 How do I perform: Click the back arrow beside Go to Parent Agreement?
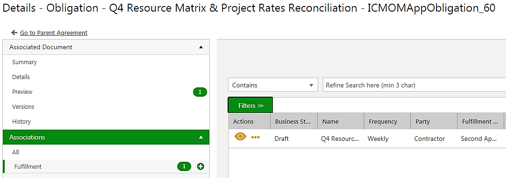(x=14, y=33)
